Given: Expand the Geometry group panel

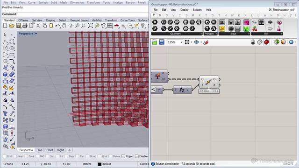Looking at the screenshot, I should tap(201, 34).
